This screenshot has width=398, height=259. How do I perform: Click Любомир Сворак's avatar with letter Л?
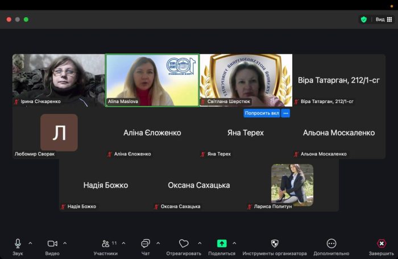tap(59, 133)
